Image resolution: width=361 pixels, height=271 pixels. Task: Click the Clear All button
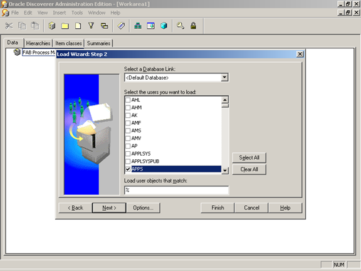click(249, 169)
